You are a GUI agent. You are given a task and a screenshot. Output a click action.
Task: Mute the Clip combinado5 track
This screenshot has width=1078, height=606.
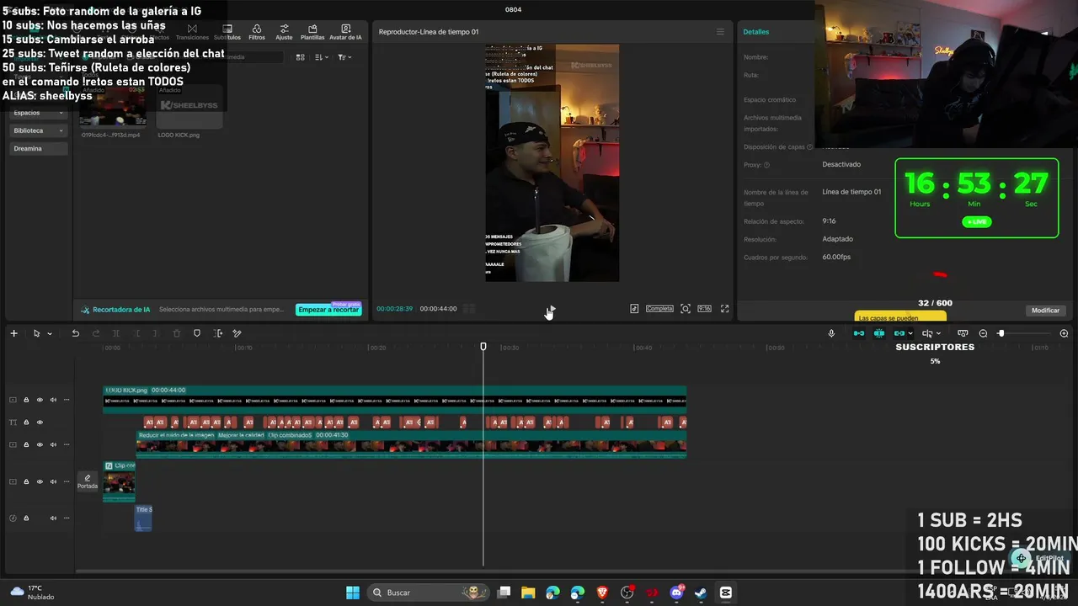point(53,444)
